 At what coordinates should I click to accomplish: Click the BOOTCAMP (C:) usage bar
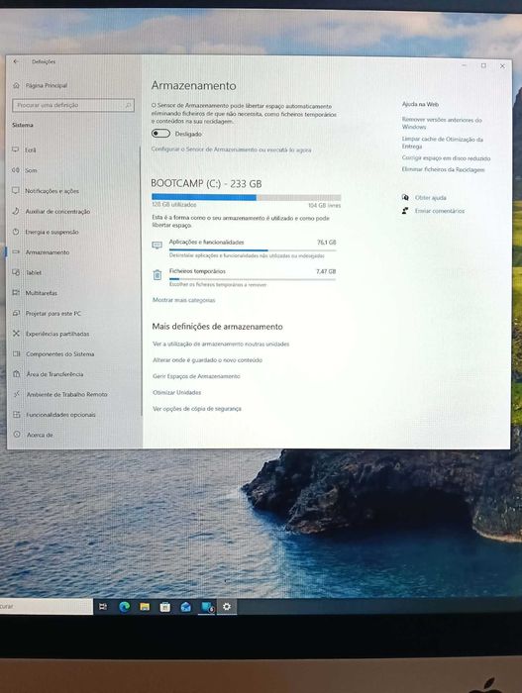246,197
